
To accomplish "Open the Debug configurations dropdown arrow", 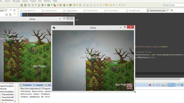I will click(45, 5).
